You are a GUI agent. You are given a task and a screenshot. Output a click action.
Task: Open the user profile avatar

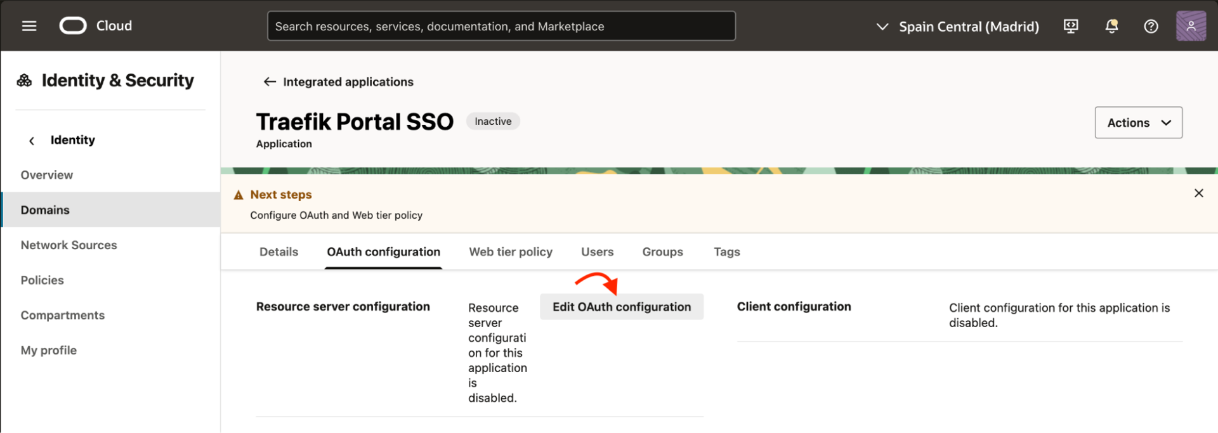coord(1191,26)
